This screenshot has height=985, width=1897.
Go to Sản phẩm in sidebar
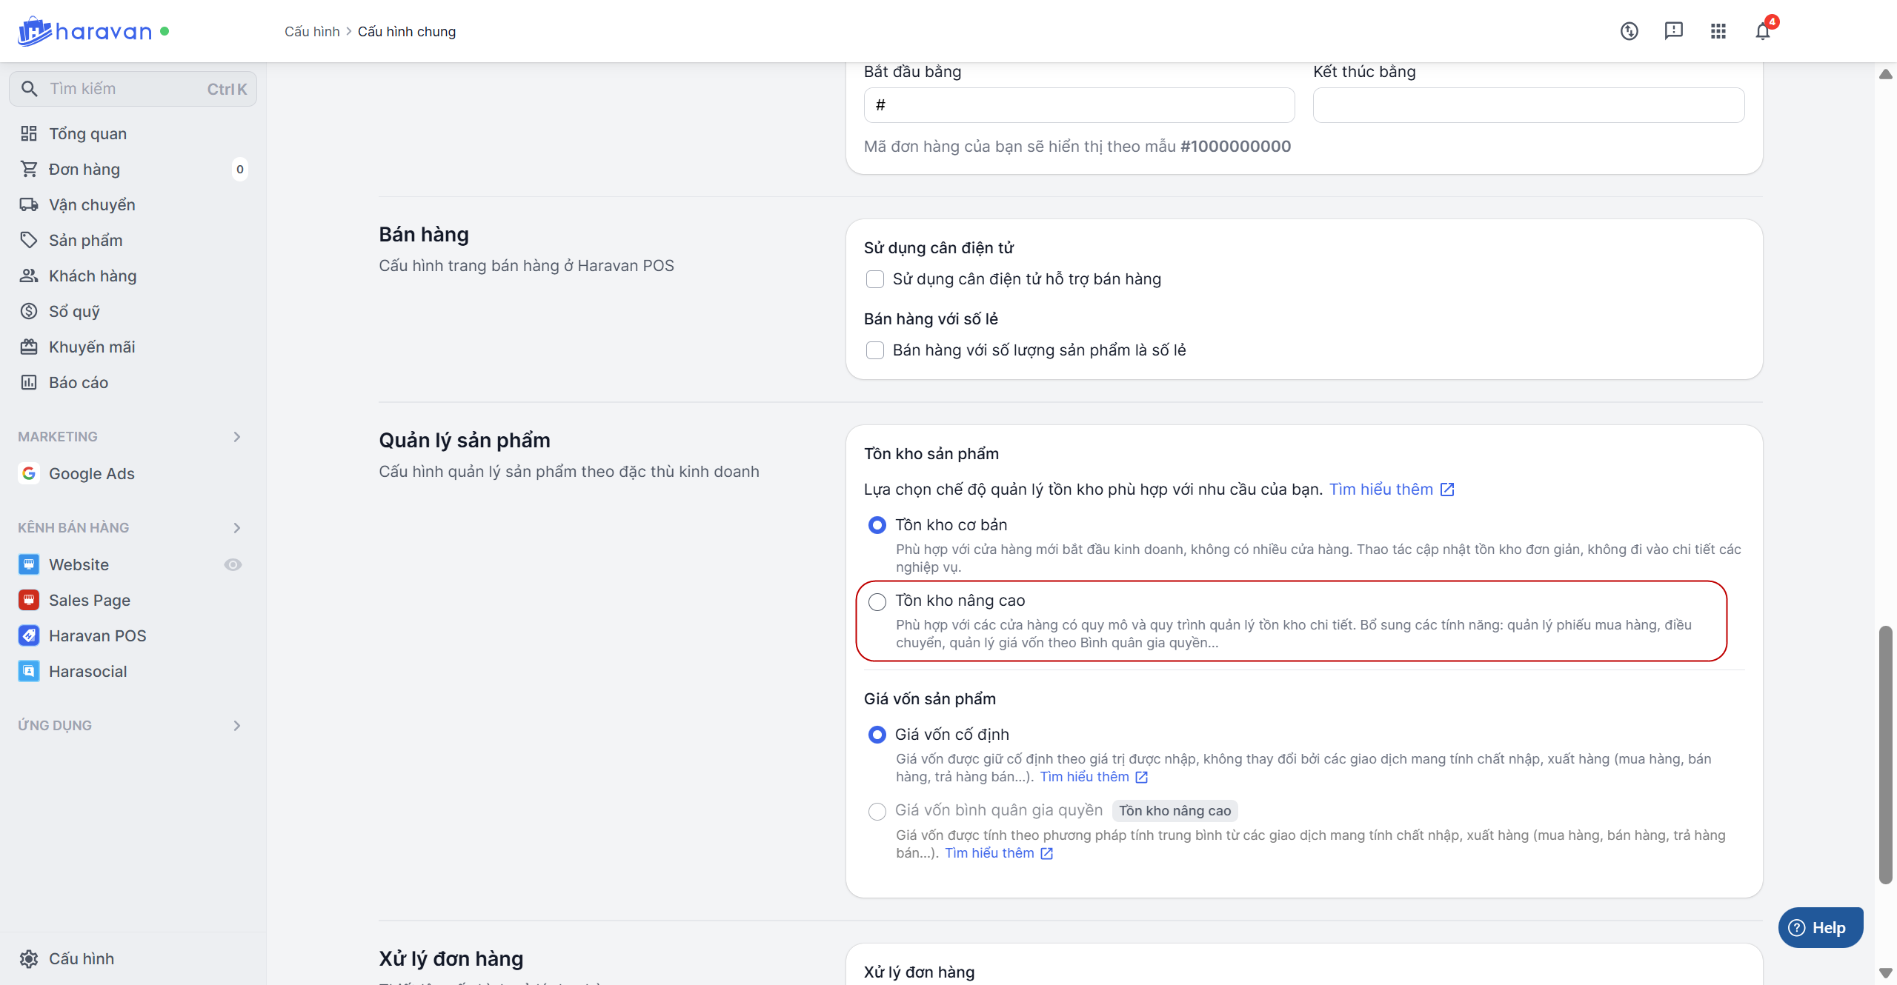[x=85, y=240]
